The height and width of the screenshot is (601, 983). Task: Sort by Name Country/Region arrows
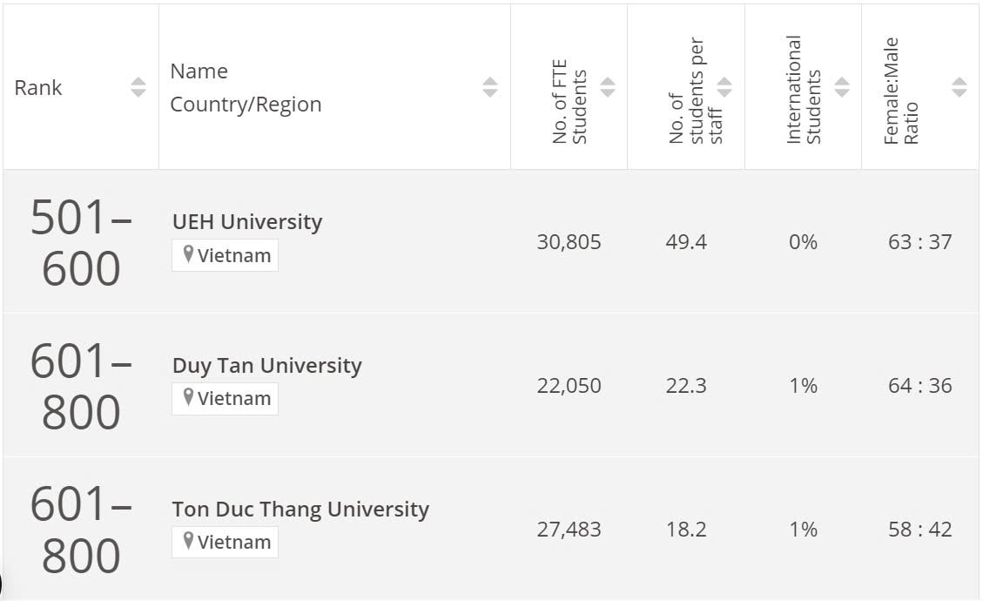489,87
